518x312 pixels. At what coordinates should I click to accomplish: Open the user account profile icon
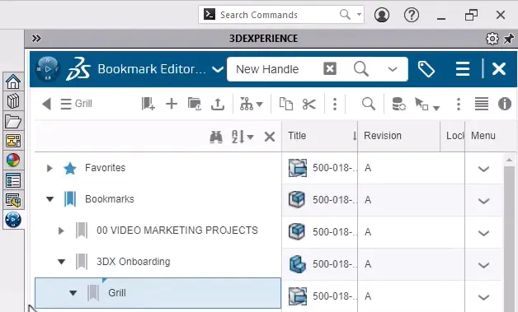pos(382,15)
